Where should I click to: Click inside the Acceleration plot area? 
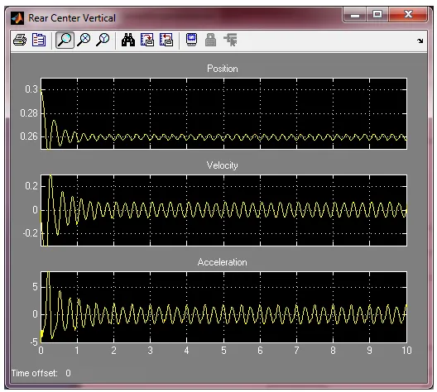(x=223, y=307)
